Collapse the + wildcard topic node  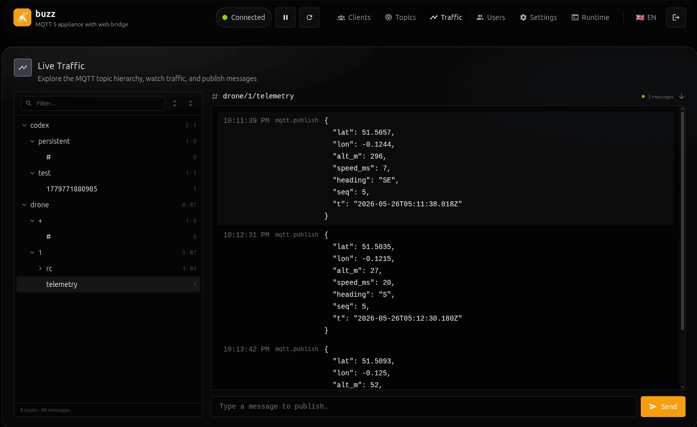point(32,221)
